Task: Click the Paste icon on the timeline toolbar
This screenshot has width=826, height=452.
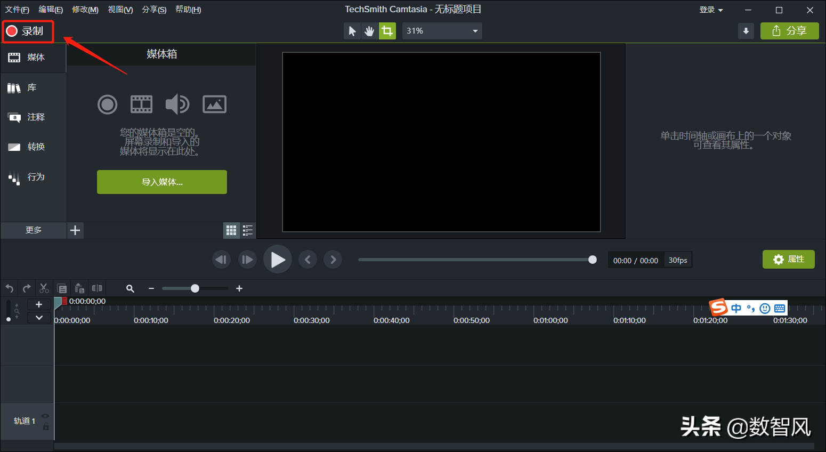Action: (79, 288)
